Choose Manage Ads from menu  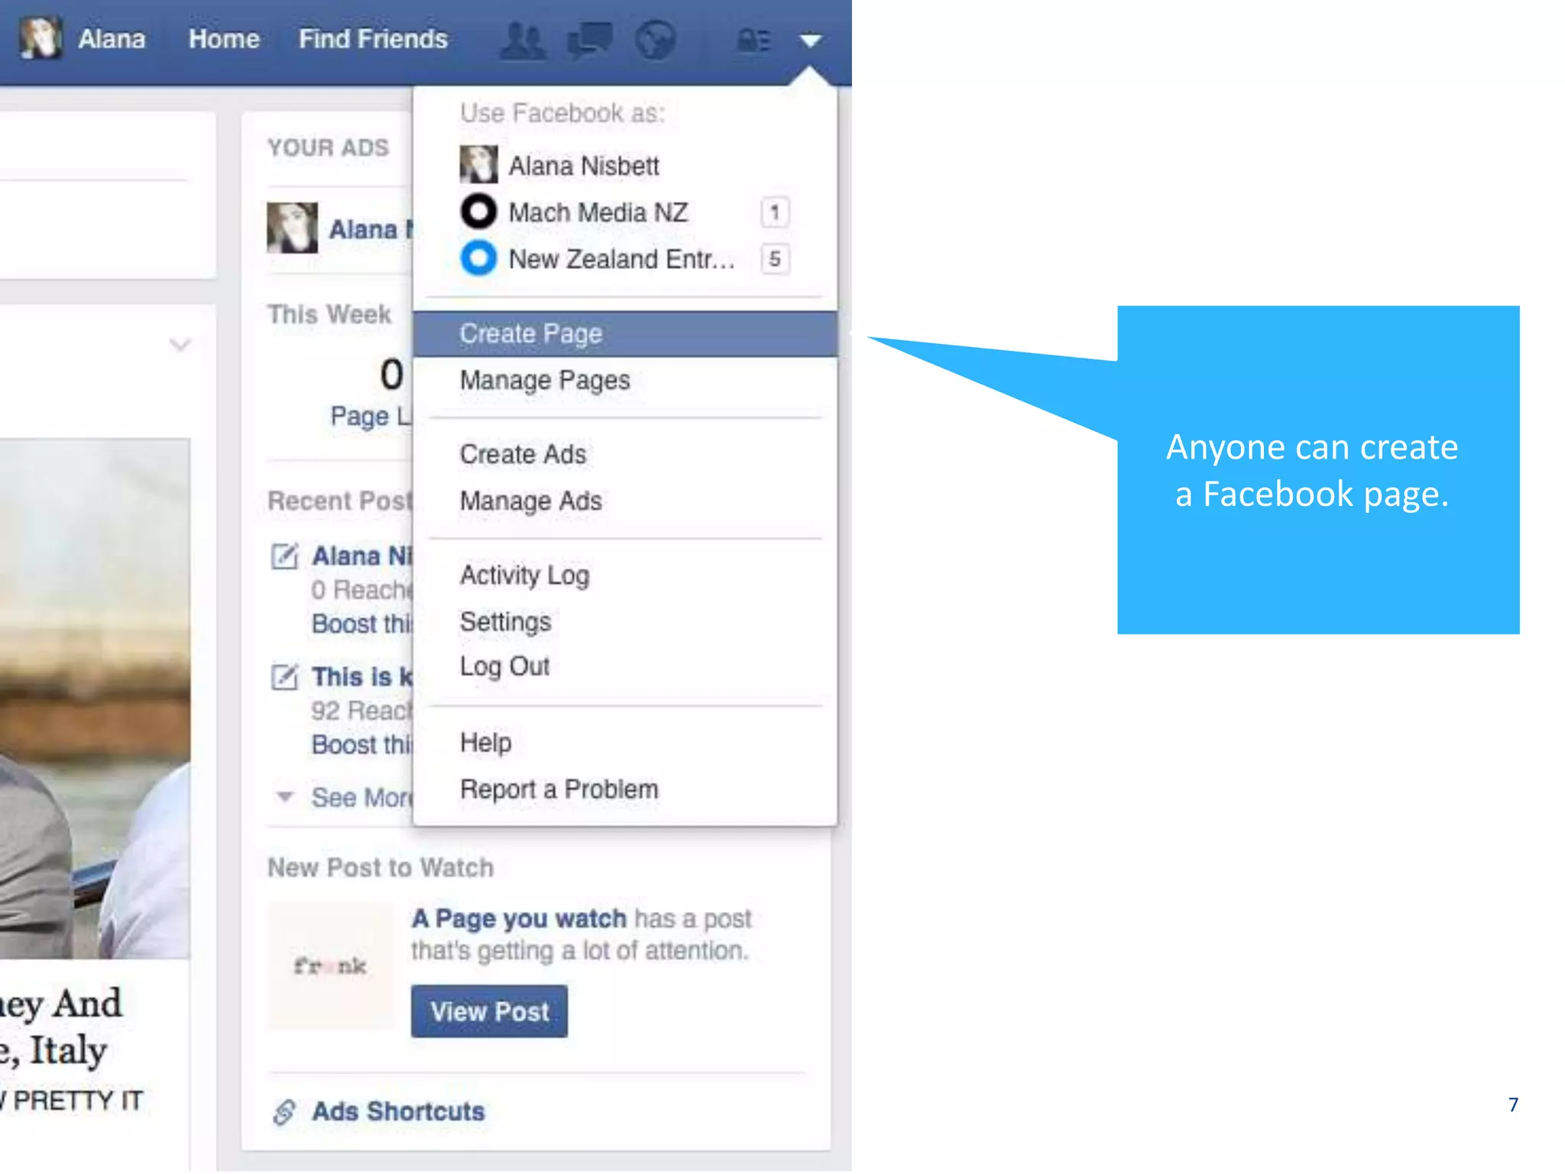[625, 501]
